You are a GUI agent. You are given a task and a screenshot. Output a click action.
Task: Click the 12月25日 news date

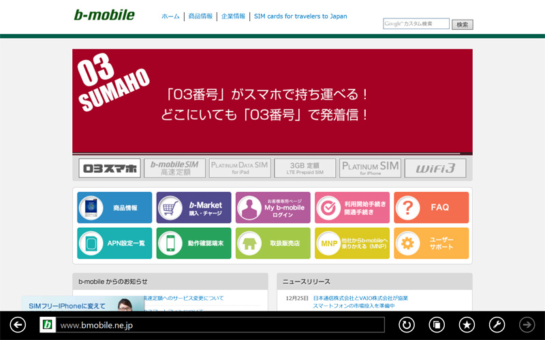[297, 298]
